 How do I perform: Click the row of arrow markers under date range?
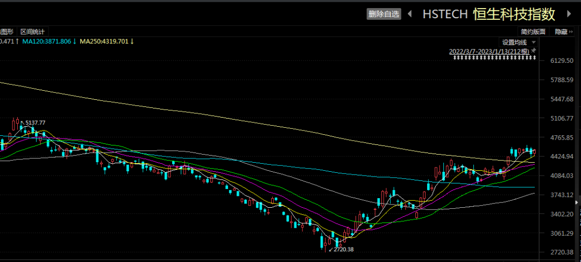493,57
